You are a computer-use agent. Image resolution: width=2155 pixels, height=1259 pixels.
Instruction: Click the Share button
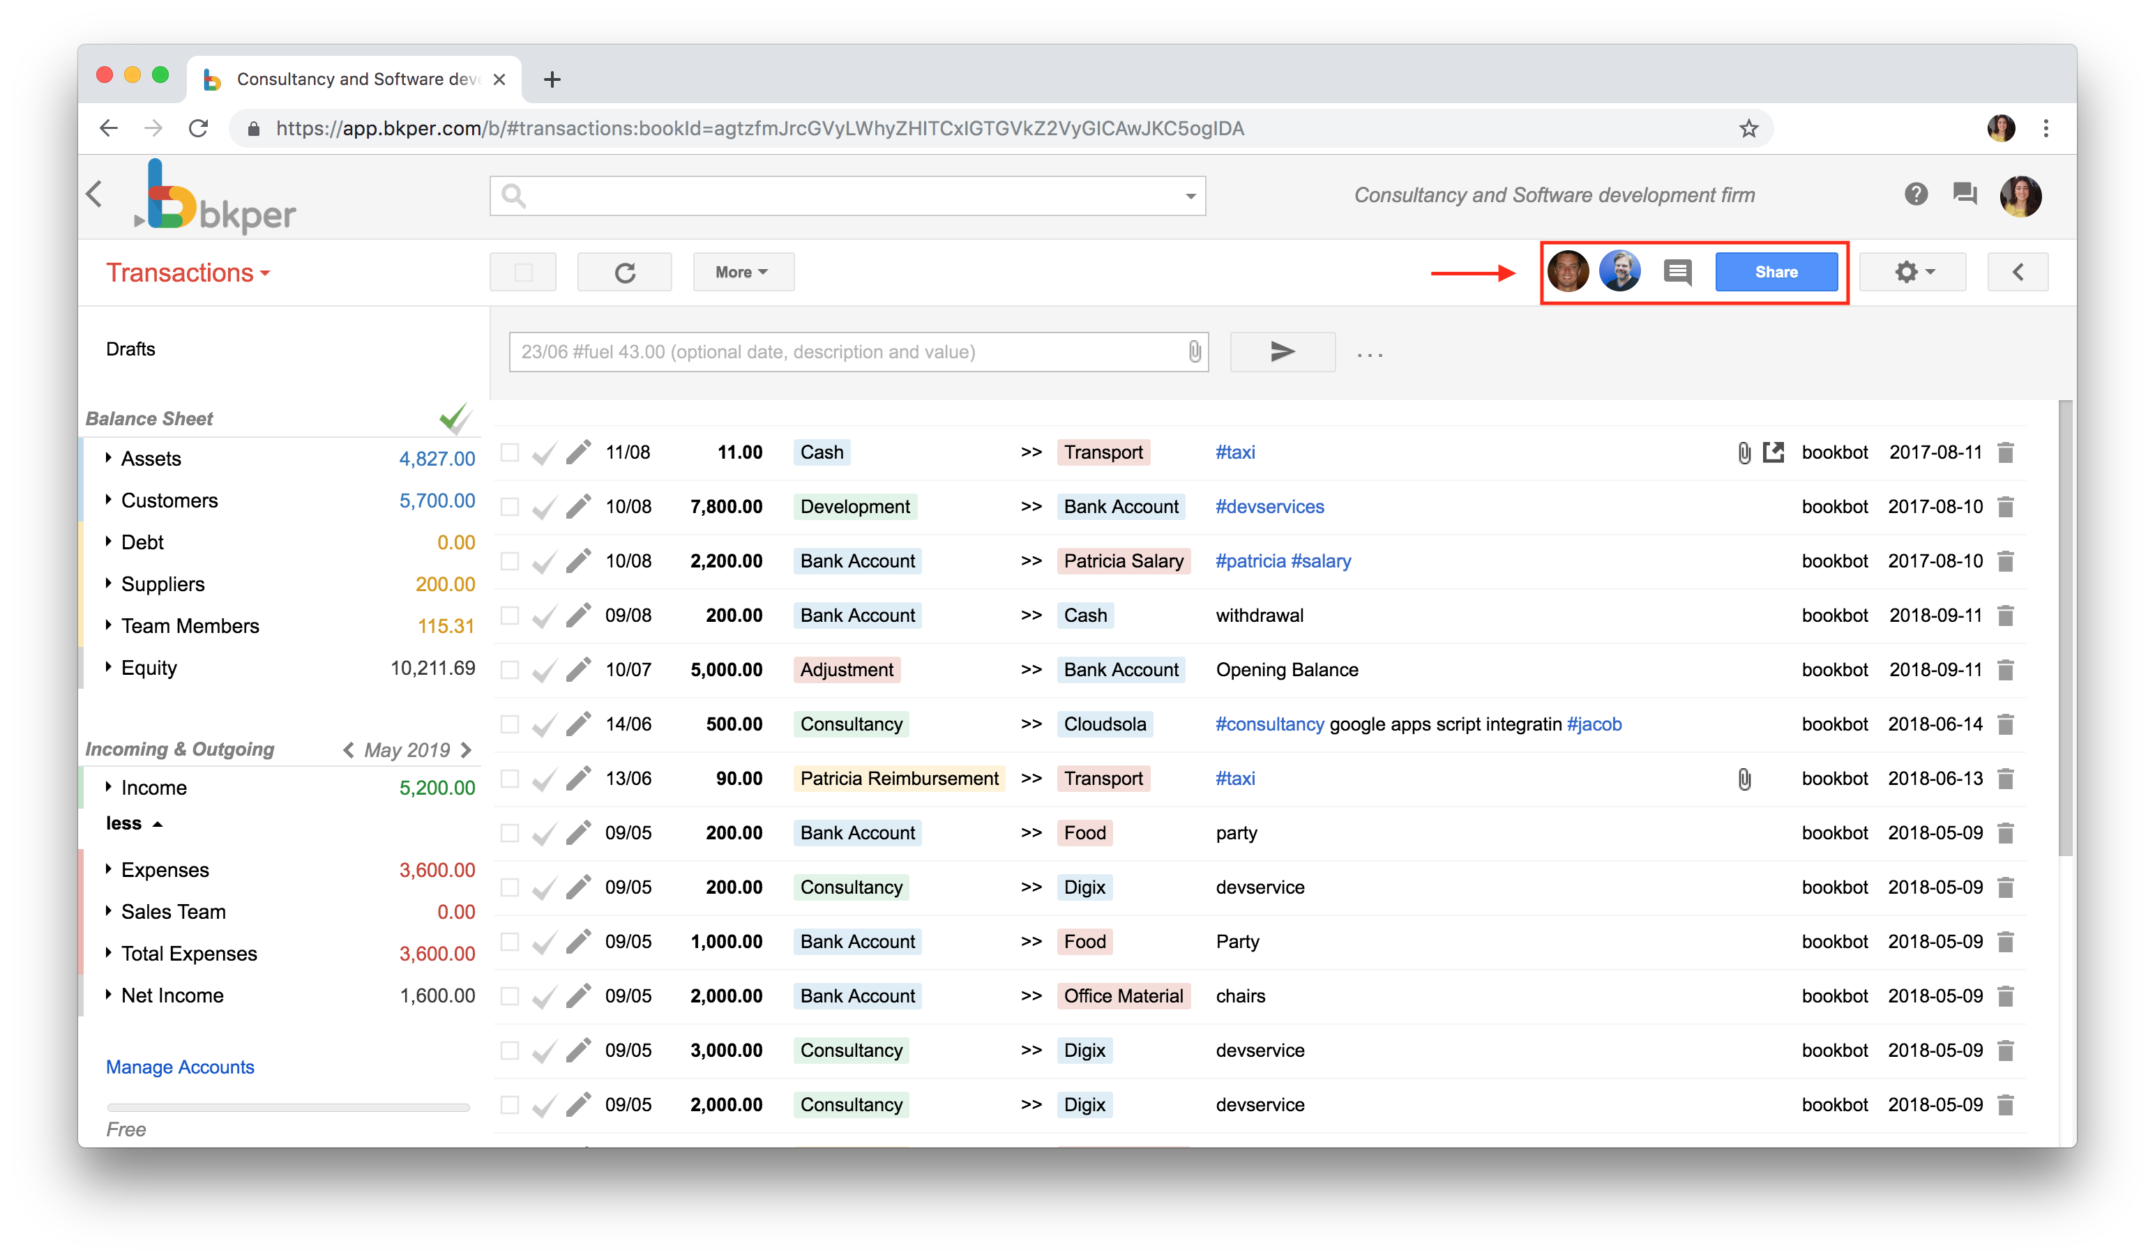coord(1776,272)
